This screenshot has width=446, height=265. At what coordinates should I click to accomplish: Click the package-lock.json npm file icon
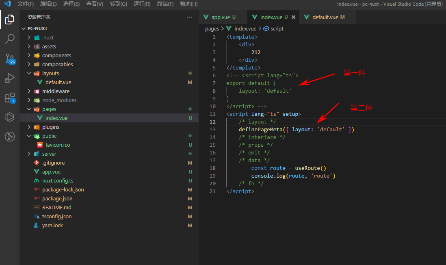coord(37,189)
